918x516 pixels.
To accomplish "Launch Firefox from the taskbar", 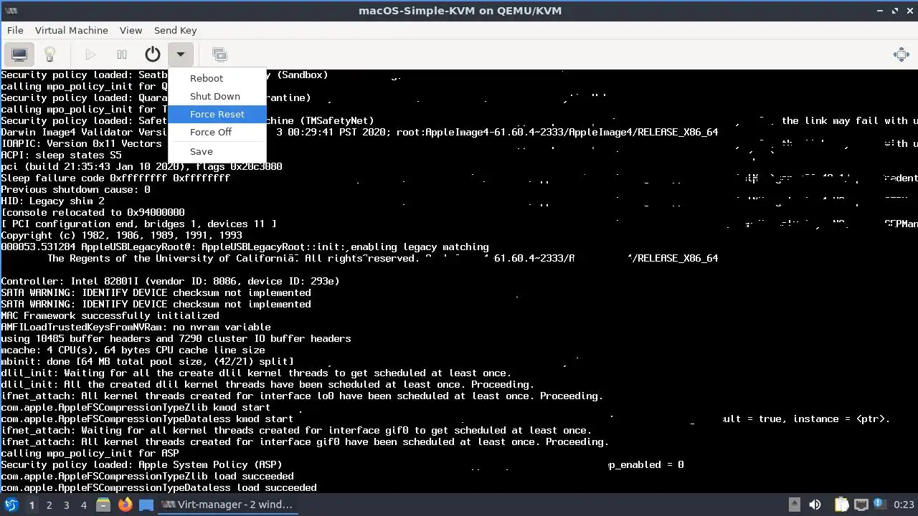I will pos(125,505).
